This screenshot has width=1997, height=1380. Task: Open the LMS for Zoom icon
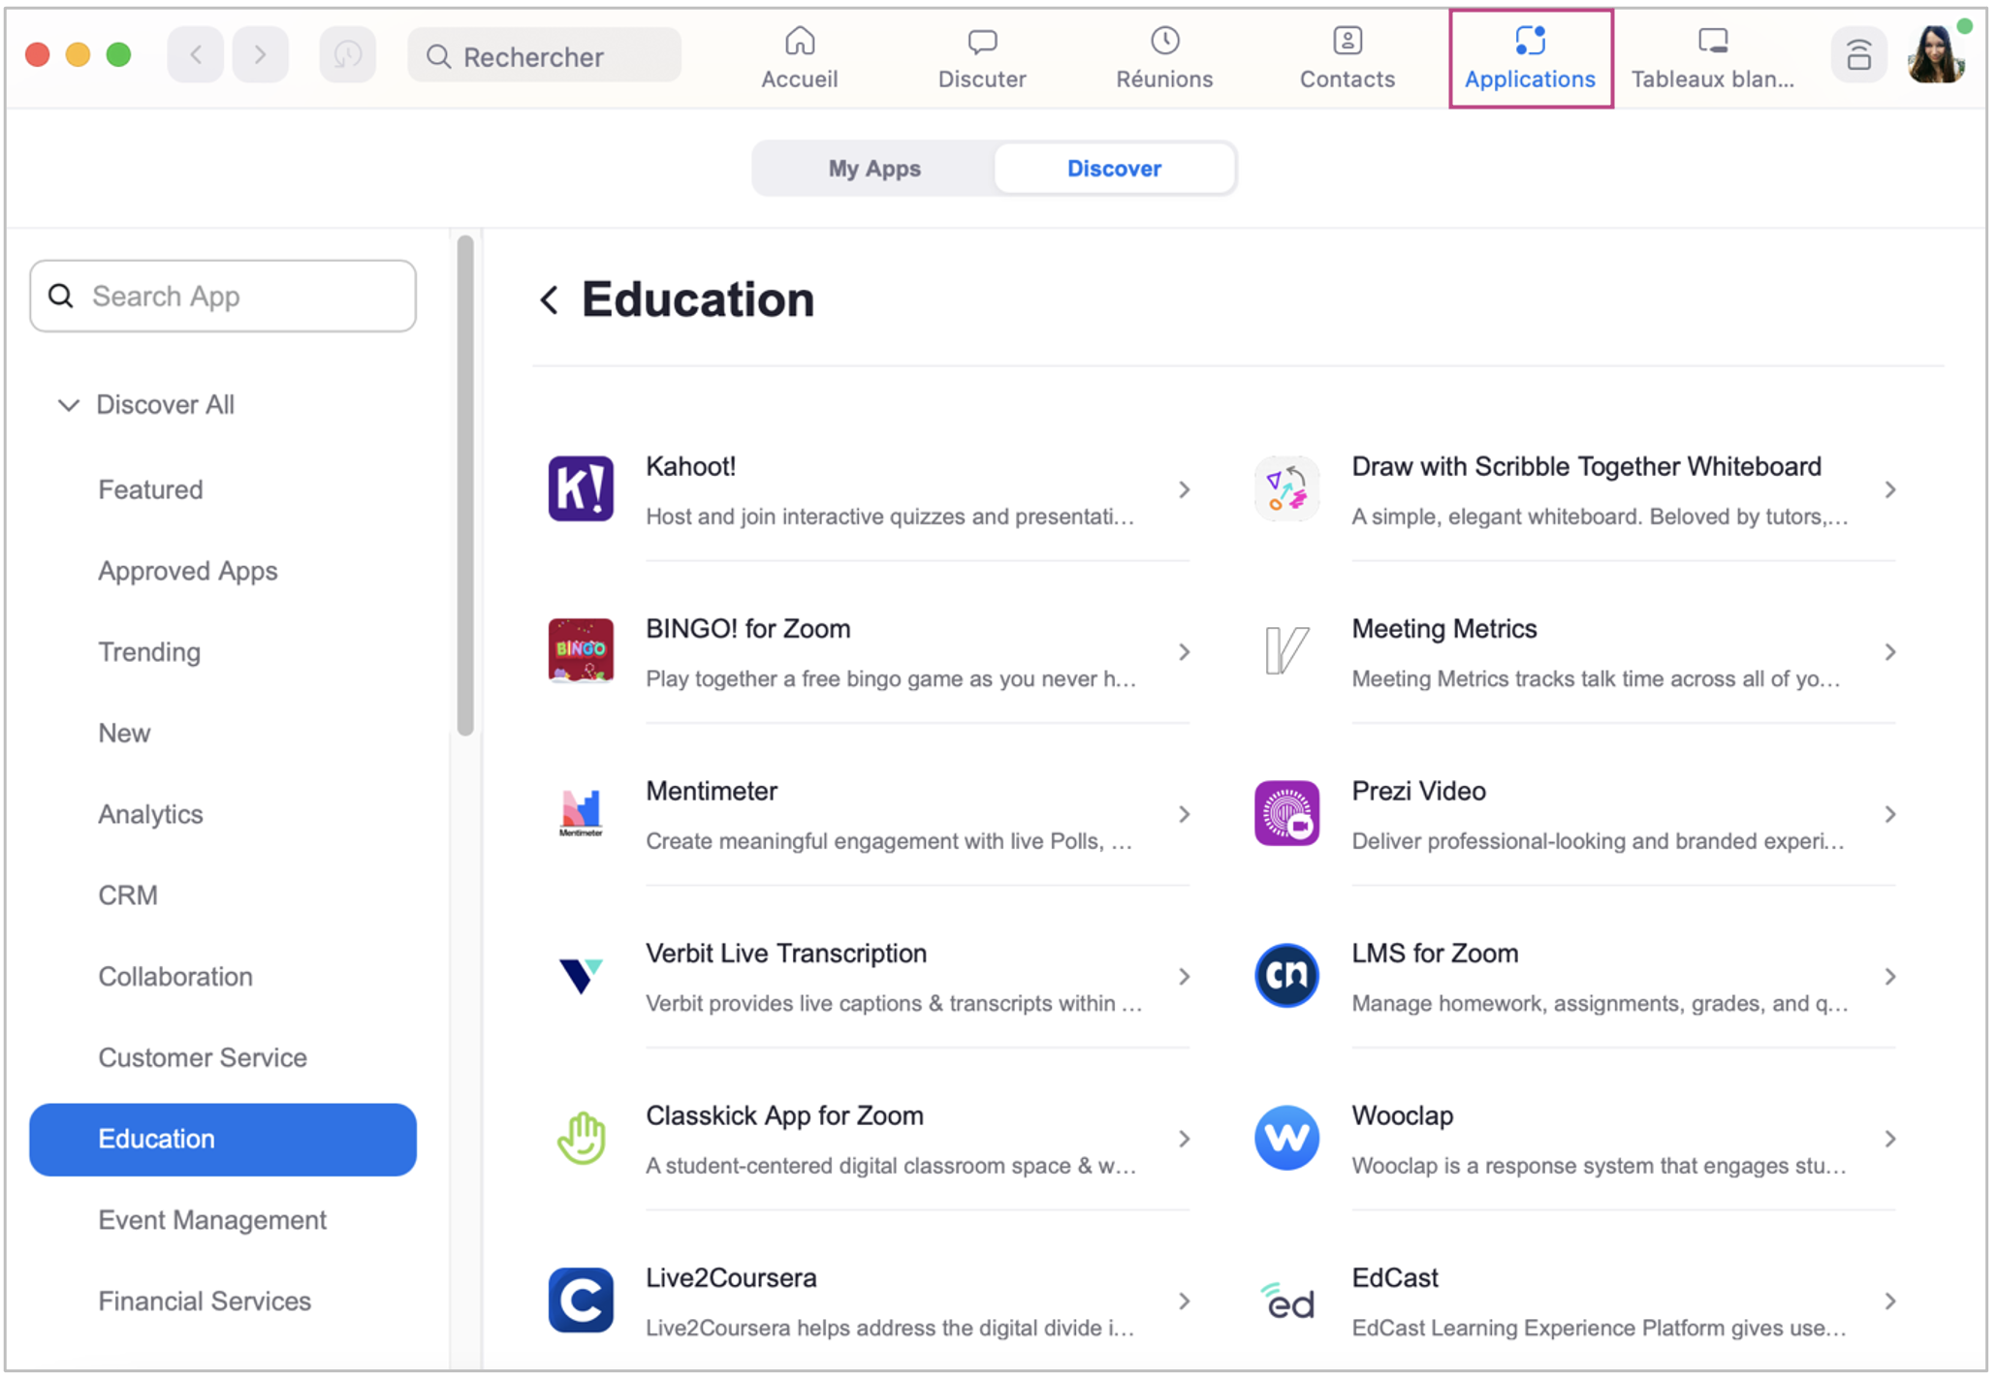pos(1285,975)
